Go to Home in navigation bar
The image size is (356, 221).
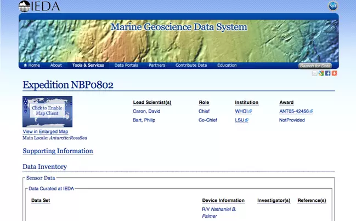pos(31,65)
